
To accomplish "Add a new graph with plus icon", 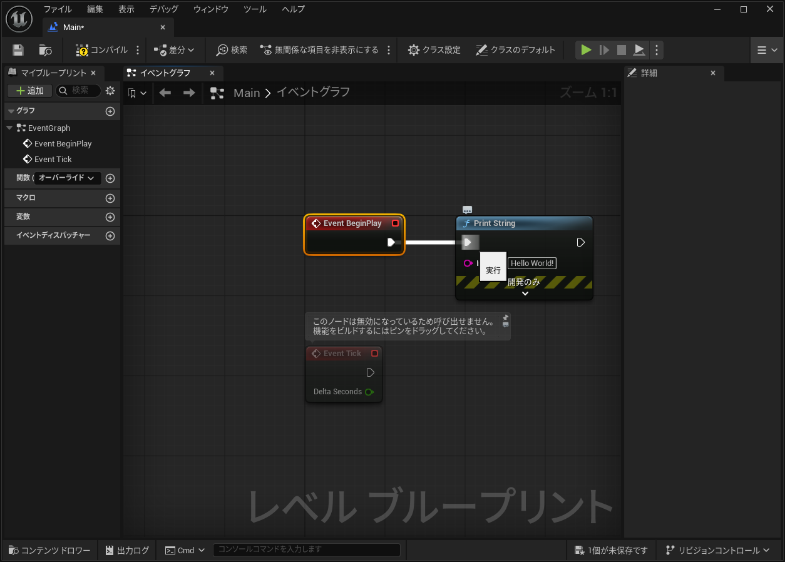I will click(110, 111).
